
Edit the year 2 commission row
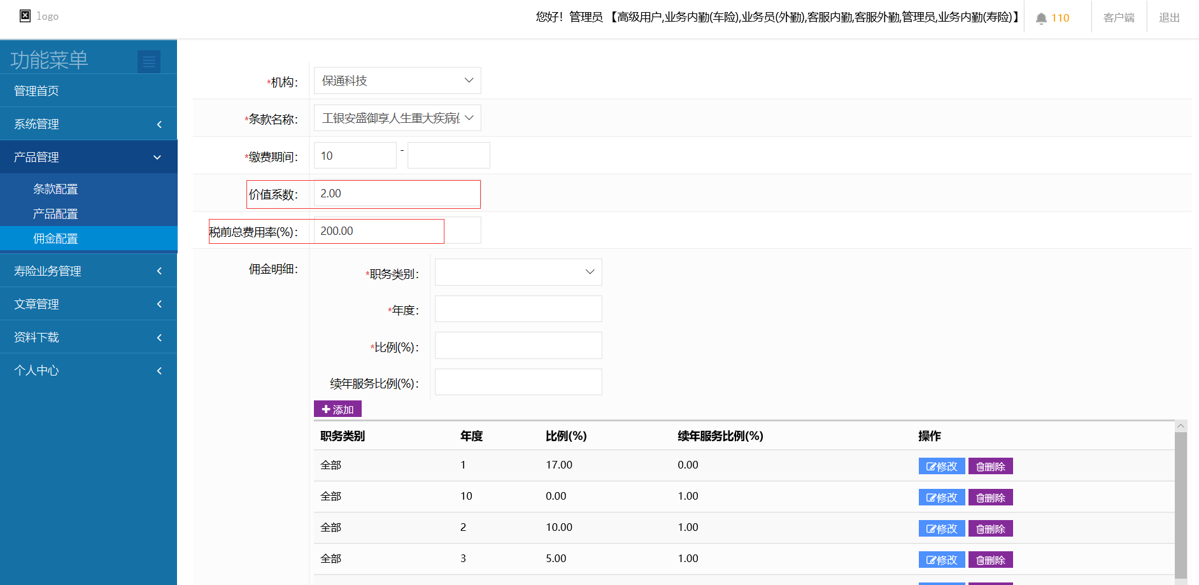[x=941, y=528]
